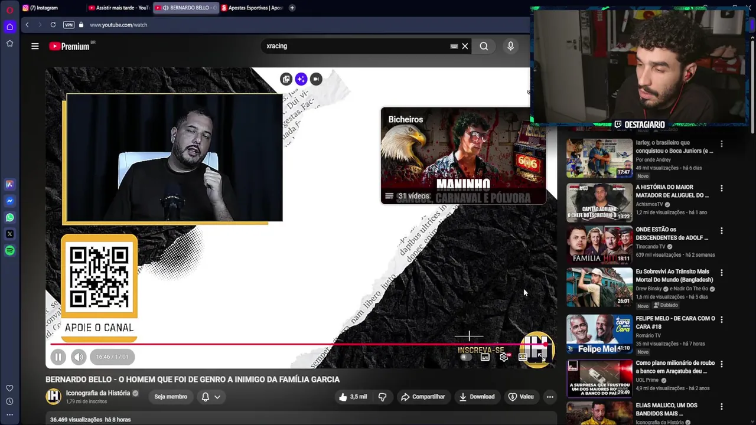Image resolution: width=756 pixels, height=425 pixels.
Task: Open the Bicheiros playlist end card
Action: click(462, 155)
